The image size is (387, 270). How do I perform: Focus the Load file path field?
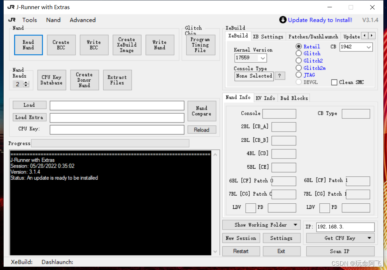117,105
